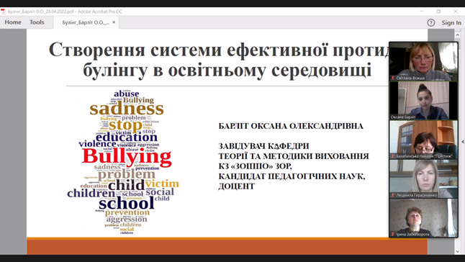Click the scrollbar up arrow
Viewport: 465px width, 262px height.
pos(457,35)
